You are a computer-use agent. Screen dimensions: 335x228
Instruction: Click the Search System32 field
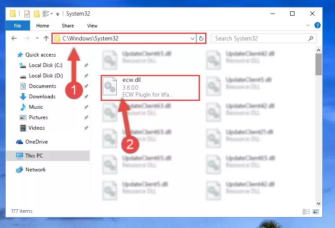pyautogui.click(x=264, y=38)
